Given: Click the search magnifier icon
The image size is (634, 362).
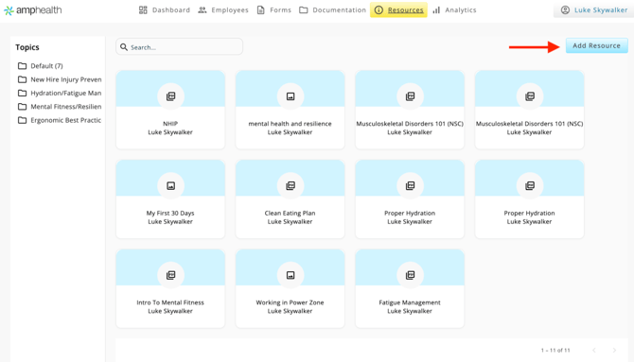Looking at the screenshot, I should tap(124, 47).
